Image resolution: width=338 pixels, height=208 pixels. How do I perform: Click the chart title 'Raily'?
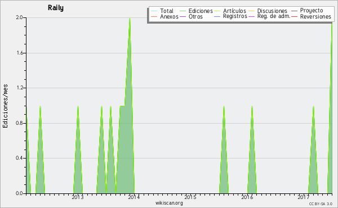point(56,8)
